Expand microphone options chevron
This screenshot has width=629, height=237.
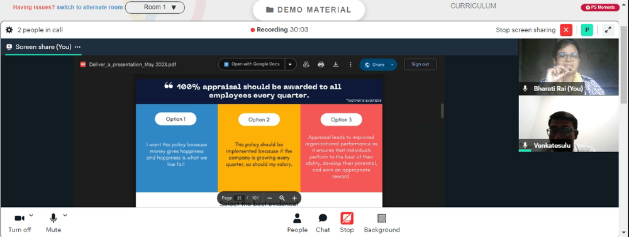pyautogui.click(x=65, y=216)
